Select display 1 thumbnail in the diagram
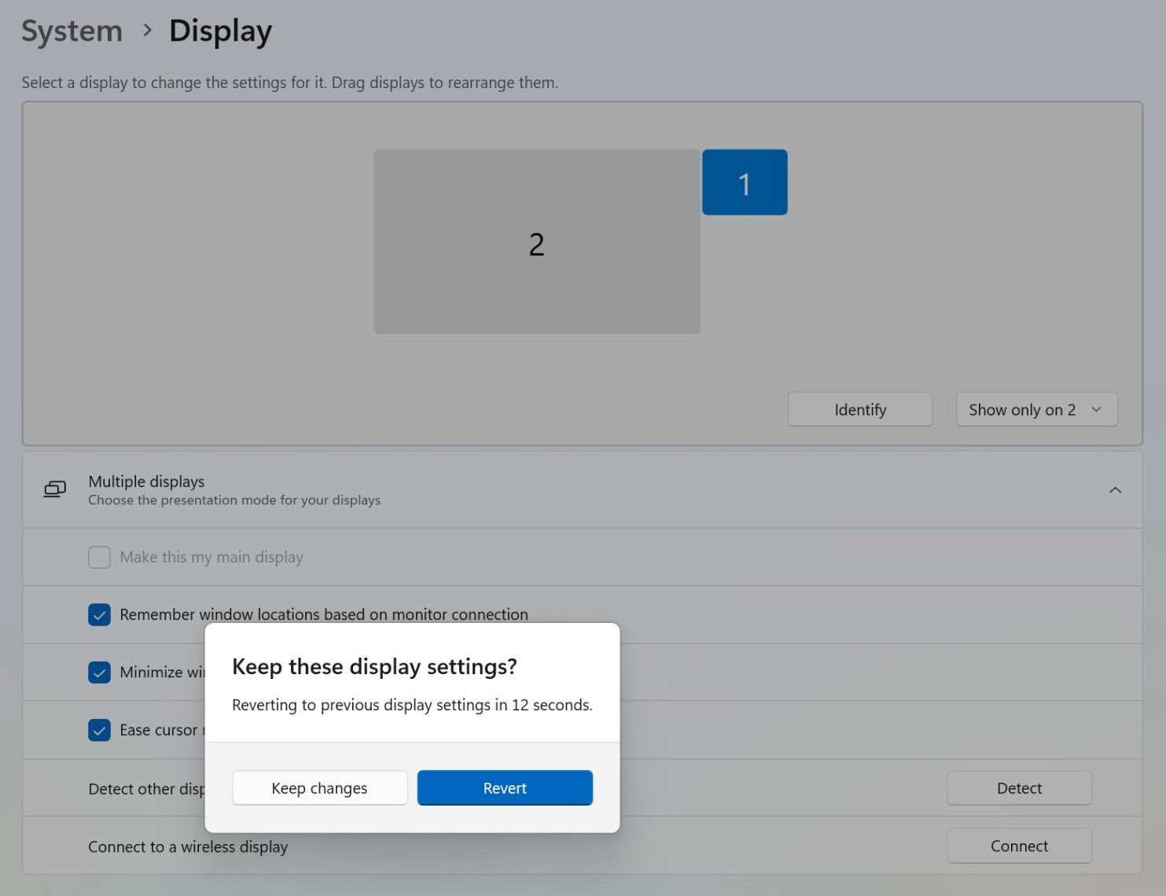Screen dimensions: 1166x896 pyautogui.click(x=744, y=182)
